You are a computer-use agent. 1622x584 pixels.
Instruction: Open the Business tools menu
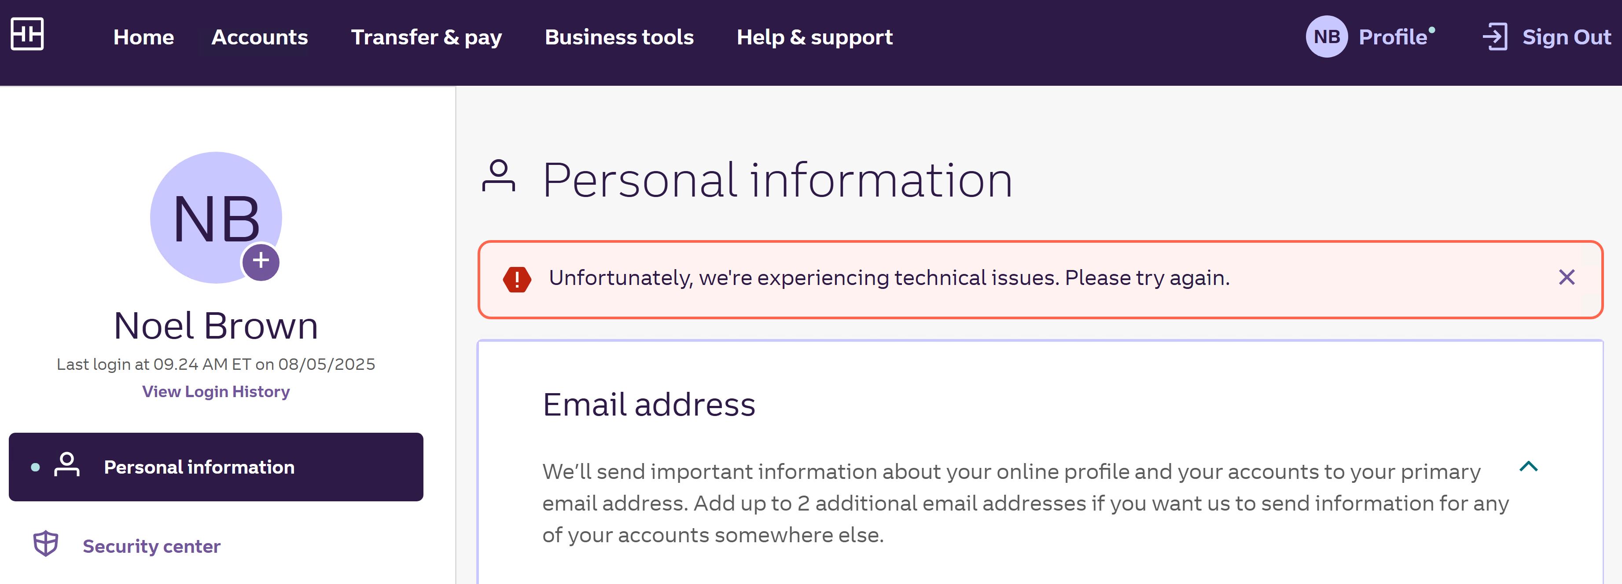(619, 37)
